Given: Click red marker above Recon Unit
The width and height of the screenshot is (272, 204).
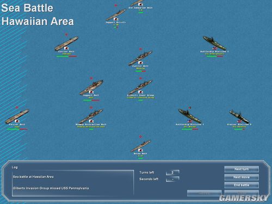Looking at the screenshot, I should pos(140,137).
